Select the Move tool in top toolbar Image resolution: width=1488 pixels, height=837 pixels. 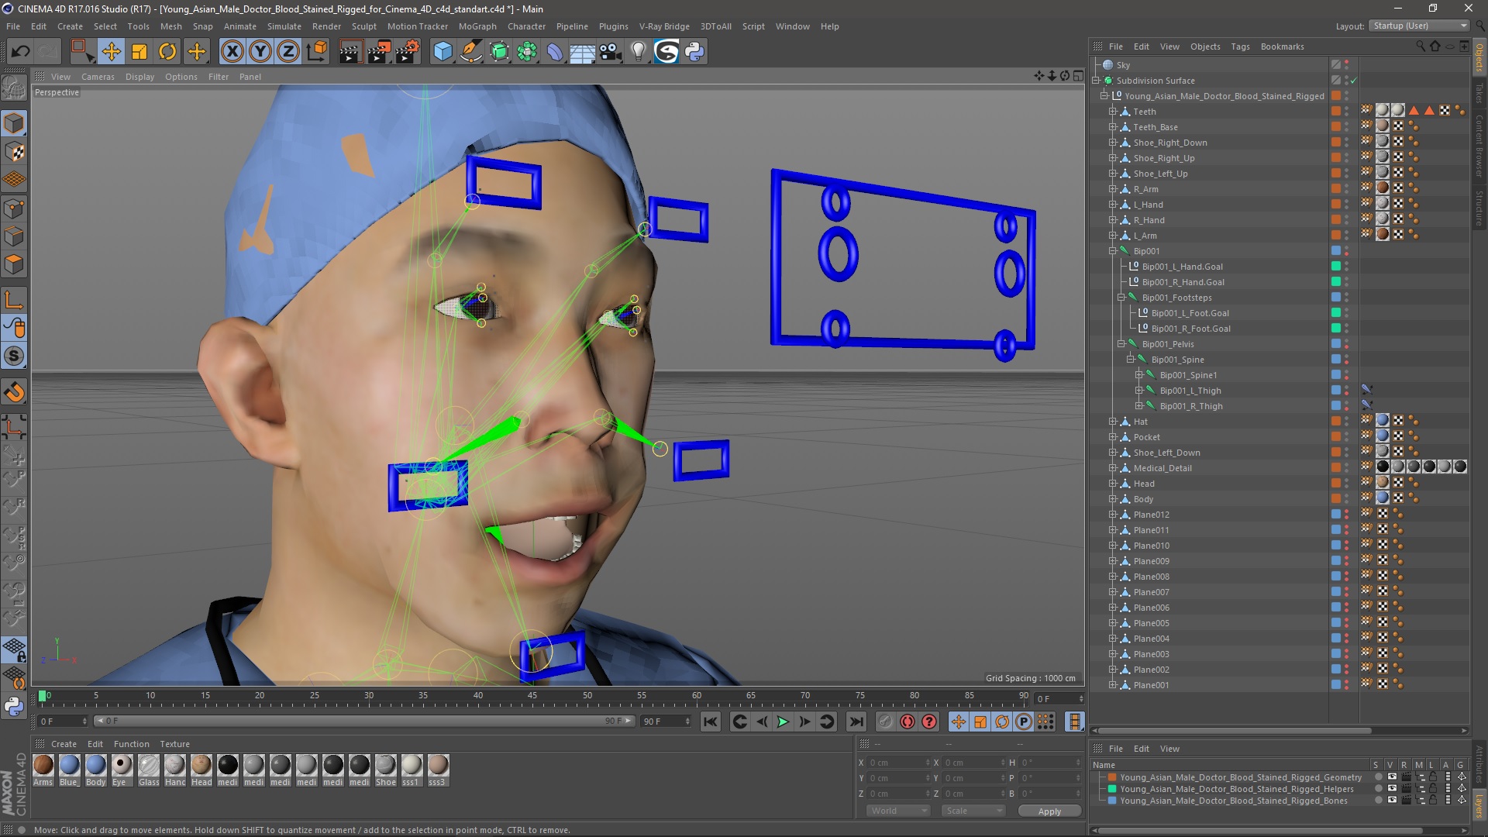(x=111, y=52)
